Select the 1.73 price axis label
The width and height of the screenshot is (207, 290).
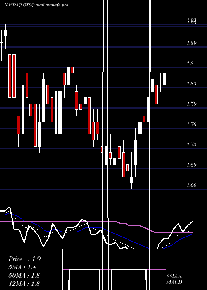(191, 144)
